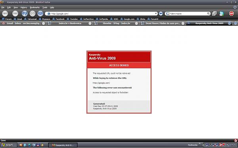Switch to the Gmail Inbox tab
This screenshot has height=148, width=238.
point(23,23)
